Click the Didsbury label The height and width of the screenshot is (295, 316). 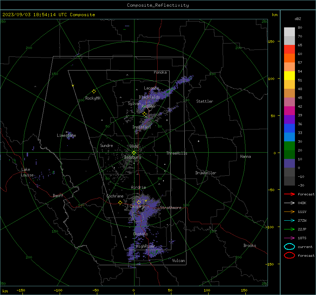[133, 157]
